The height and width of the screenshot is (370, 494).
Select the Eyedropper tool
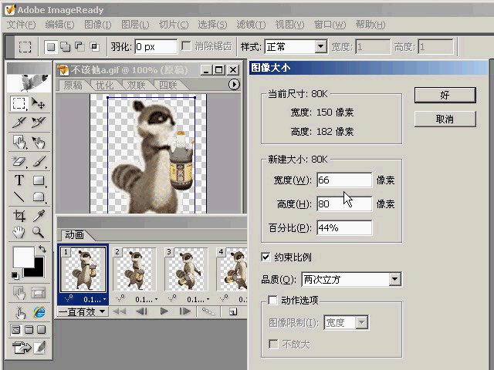39,216
